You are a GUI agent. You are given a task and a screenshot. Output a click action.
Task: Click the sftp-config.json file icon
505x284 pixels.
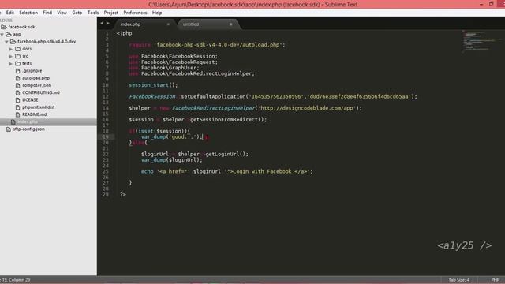(x=9, y=129)
